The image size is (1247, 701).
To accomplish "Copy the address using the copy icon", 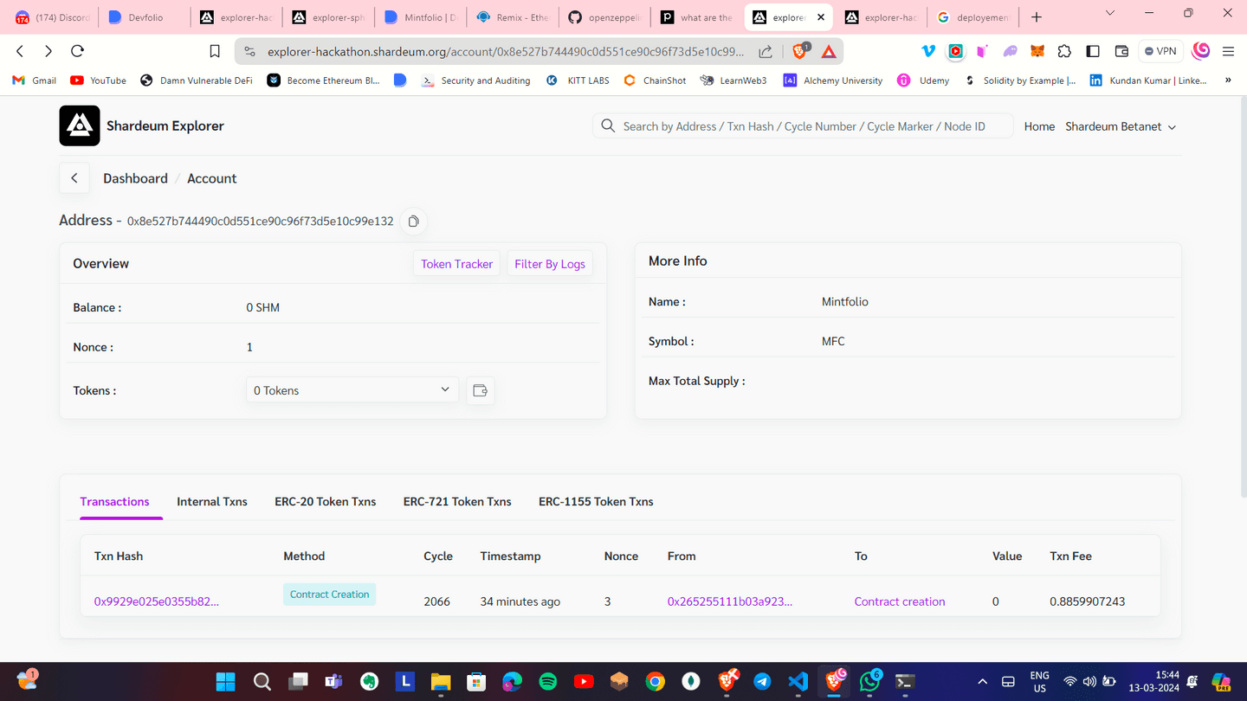I will (414, 222).
